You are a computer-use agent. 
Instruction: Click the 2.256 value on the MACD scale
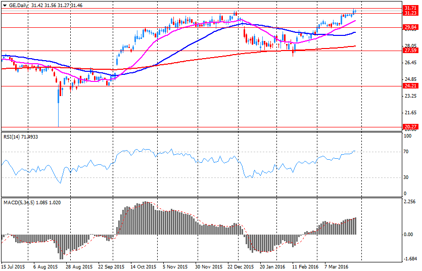(410, 202)
